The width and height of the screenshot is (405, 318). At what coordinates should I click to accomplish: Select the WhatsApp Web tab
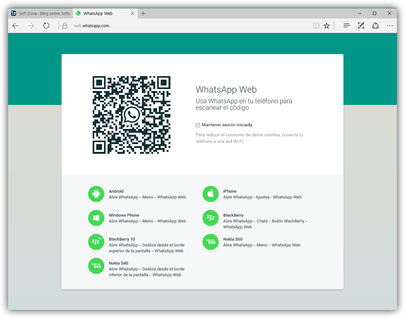105,13
